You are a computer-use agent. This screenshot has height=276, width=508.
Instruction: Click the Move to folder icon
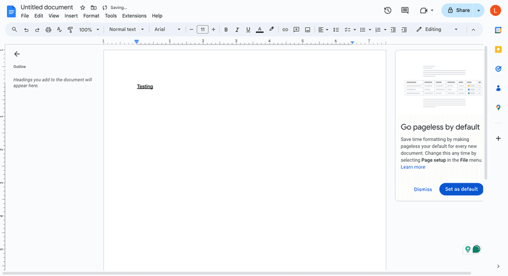(x=93, y=8)
